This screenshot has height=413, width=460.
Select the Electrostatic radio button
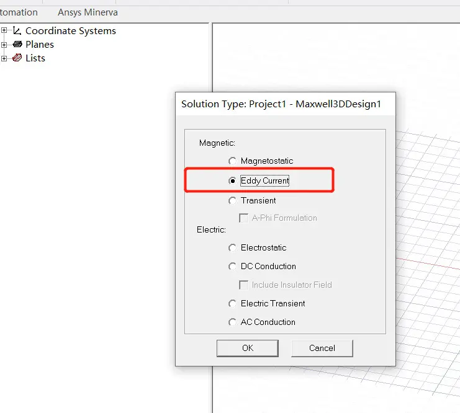232,248
